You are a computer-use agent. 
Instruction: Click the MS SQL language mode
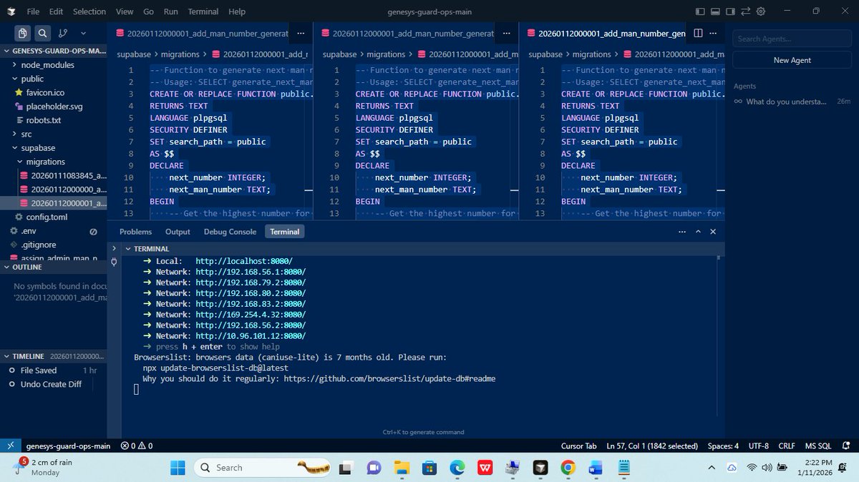[x=818, y=446]
